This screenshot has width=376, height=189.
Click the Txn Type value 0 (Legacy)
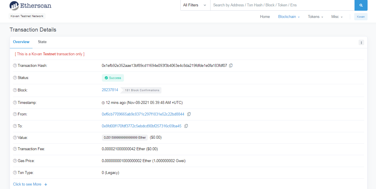pos(110,173)
